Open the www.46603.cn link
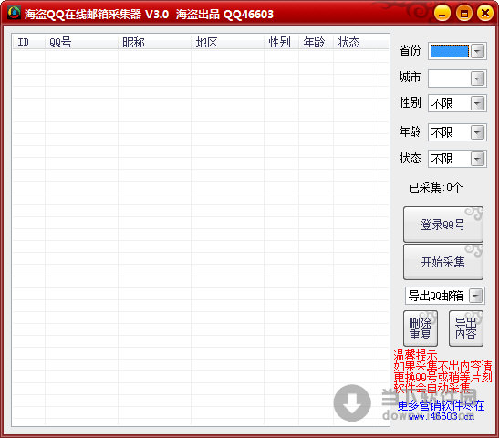The width and height of the screenshot is (499, 438). pos(442,416)
